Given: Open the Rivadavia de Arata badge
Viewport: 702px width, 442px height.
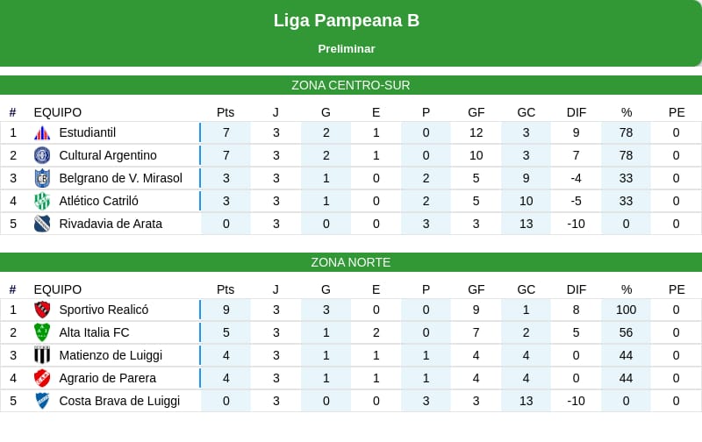Looking at the screenshot, I should point(42,225).
